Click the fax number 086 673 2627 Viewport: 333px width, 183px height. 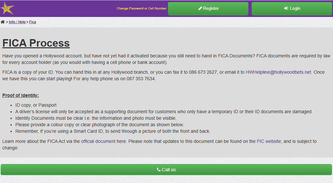(x=203, y=72)
